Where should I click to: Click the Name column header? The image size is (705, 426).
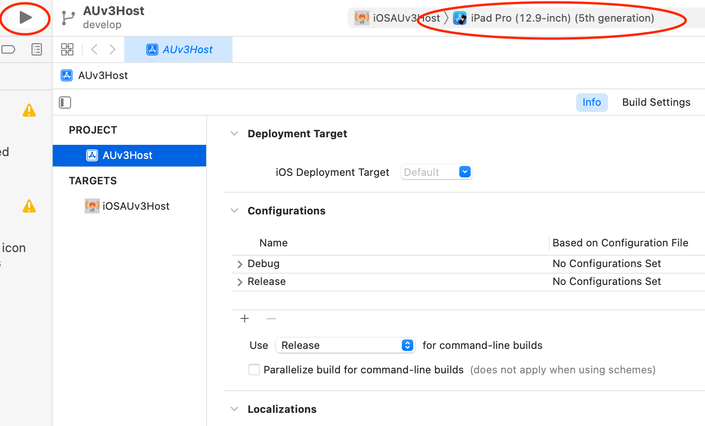pyautogui.click(x=273, y=243)
